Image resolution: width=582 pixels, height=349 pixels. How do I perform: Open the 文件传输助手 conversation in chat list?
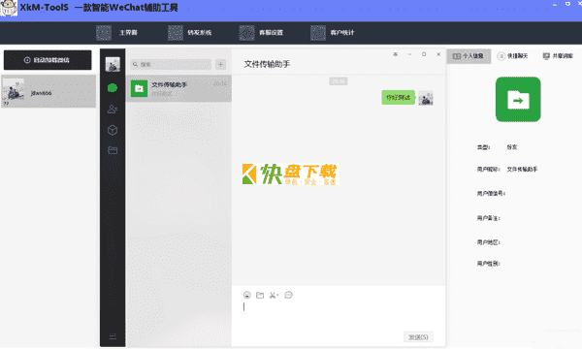pyautogui.click(x=178, y=88)
